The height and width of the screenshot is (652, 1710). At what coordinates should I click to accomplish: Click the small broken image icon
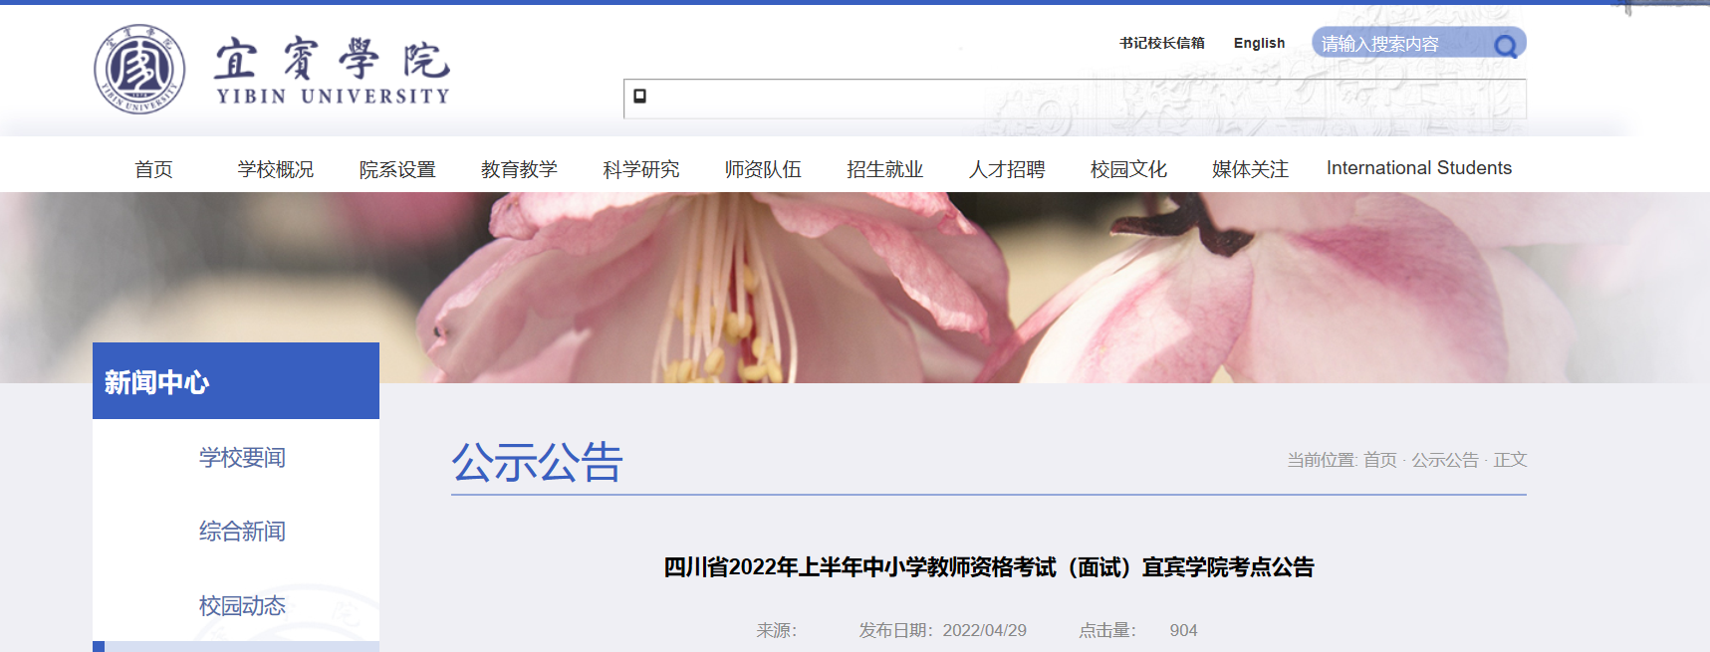pyautogui.click(x=640, y=97)
